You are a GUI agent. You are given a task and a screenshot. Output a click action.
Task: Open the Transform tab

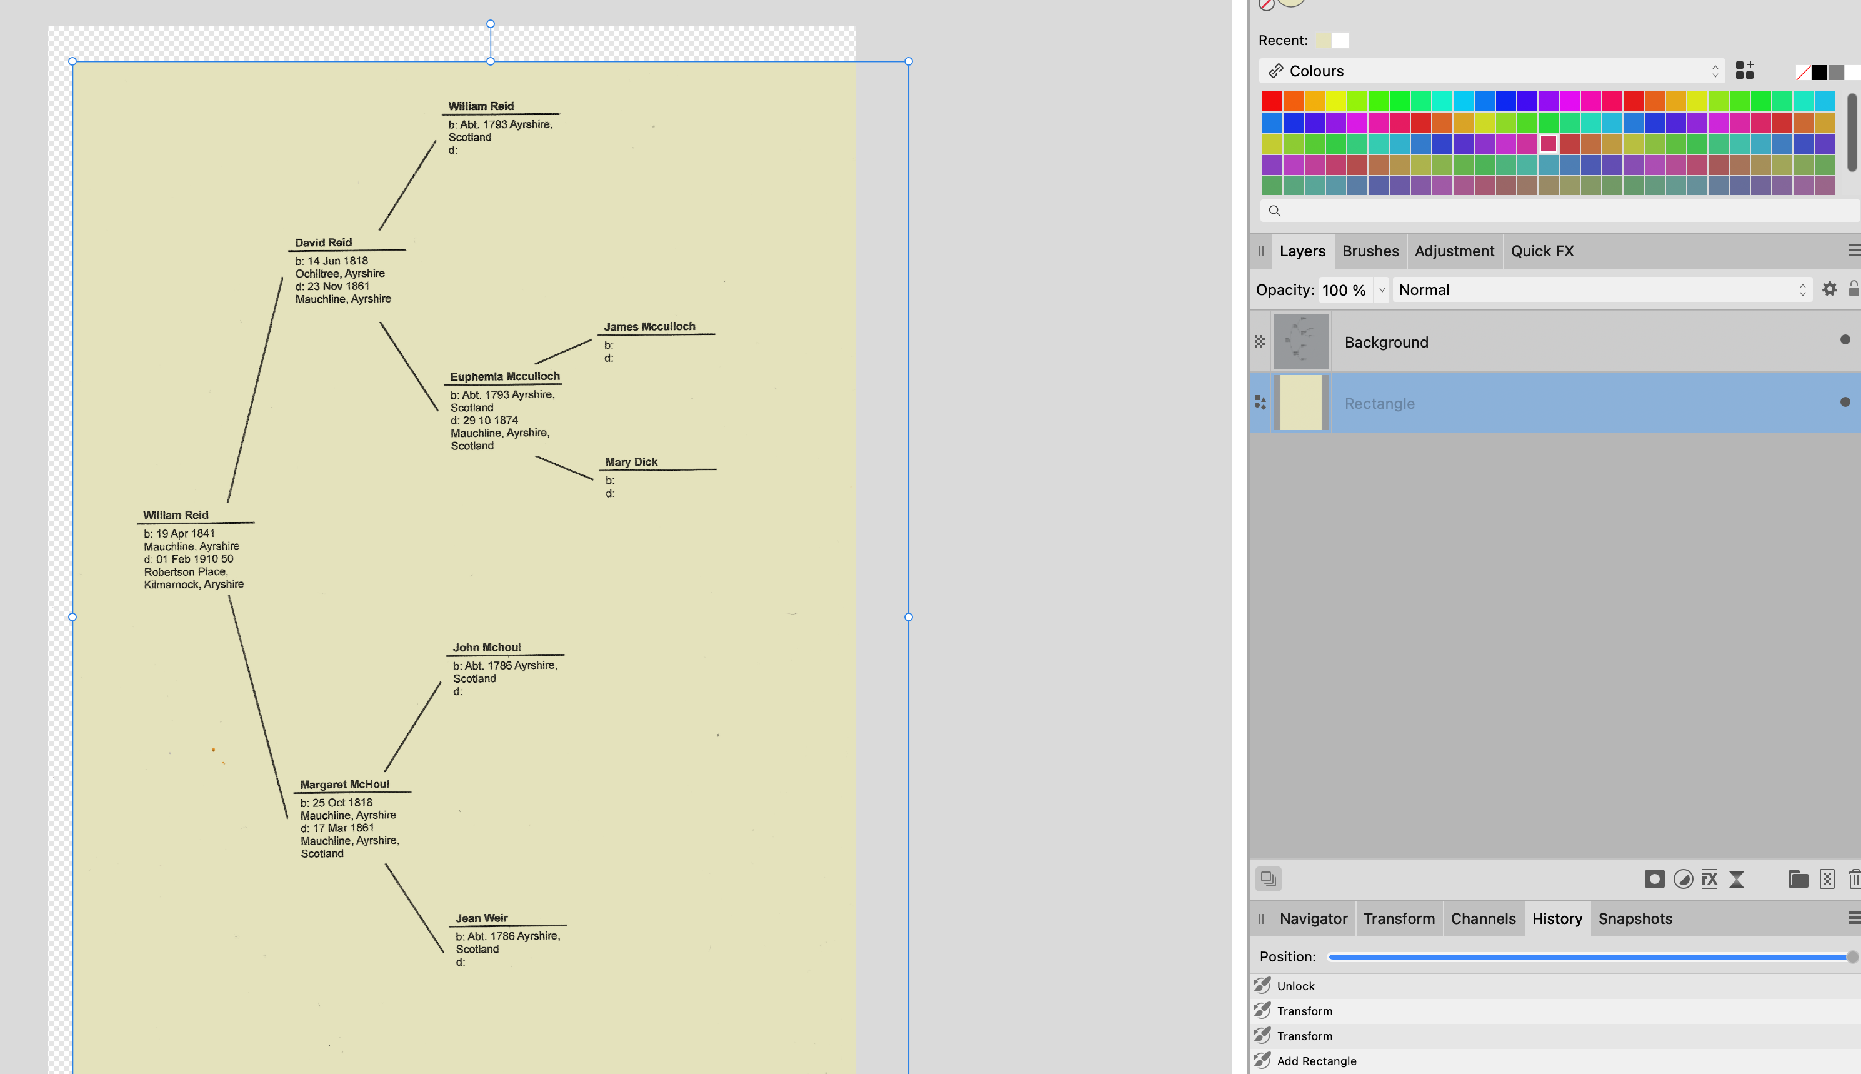point(1399,919)
